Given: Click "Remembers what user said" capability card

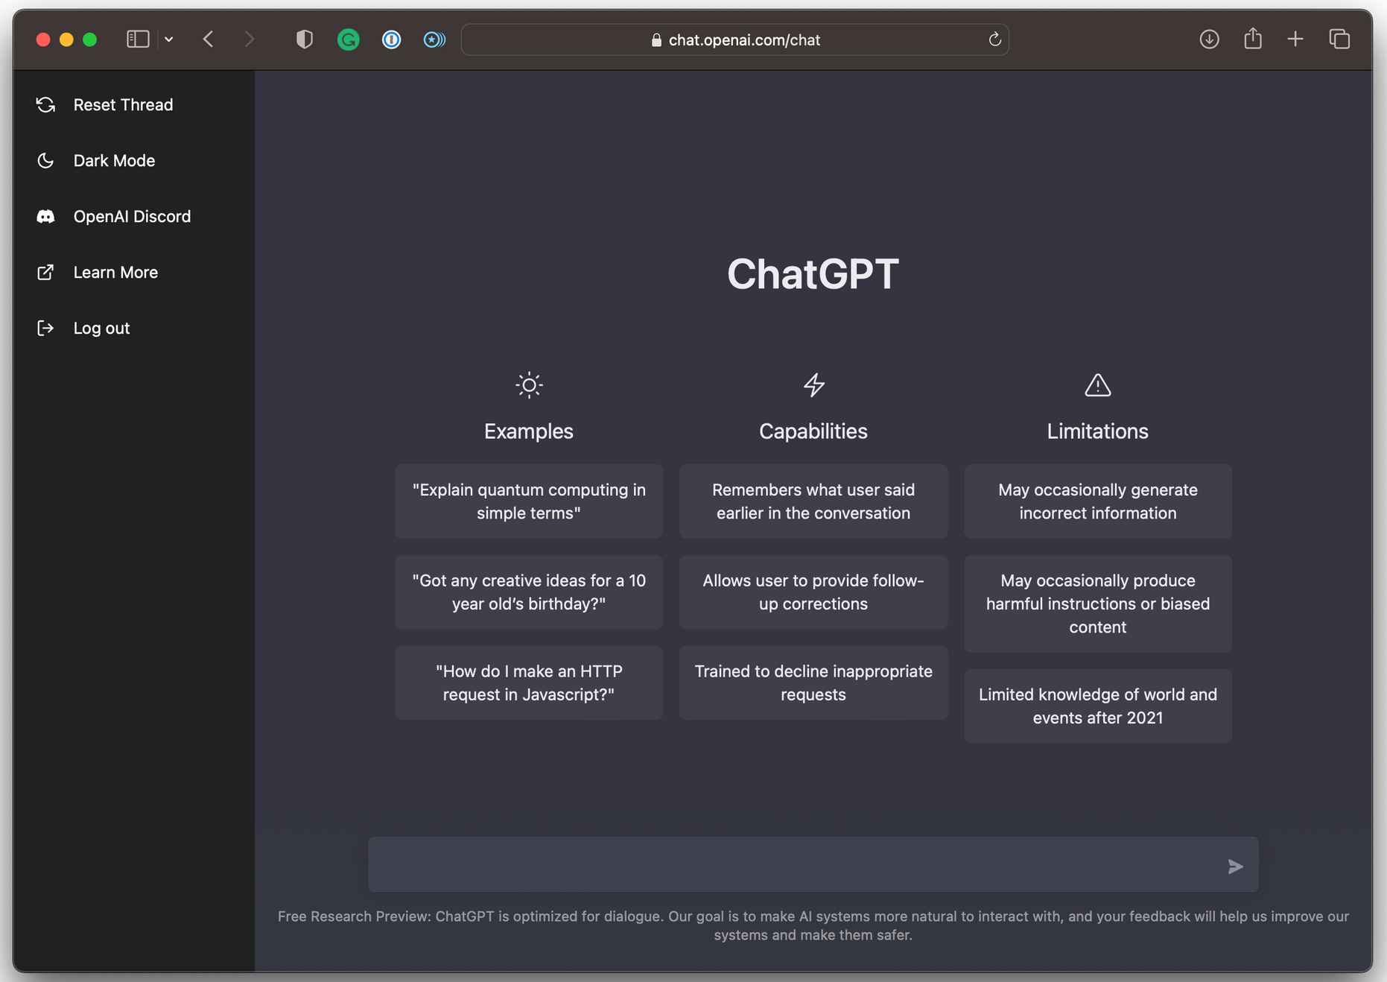Looking at the screenshot, I should (x=813, y=501).
